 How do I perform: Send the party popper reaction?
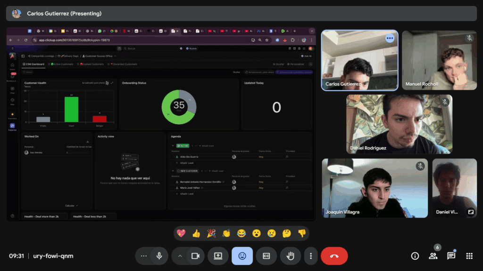tap(211, 233)
